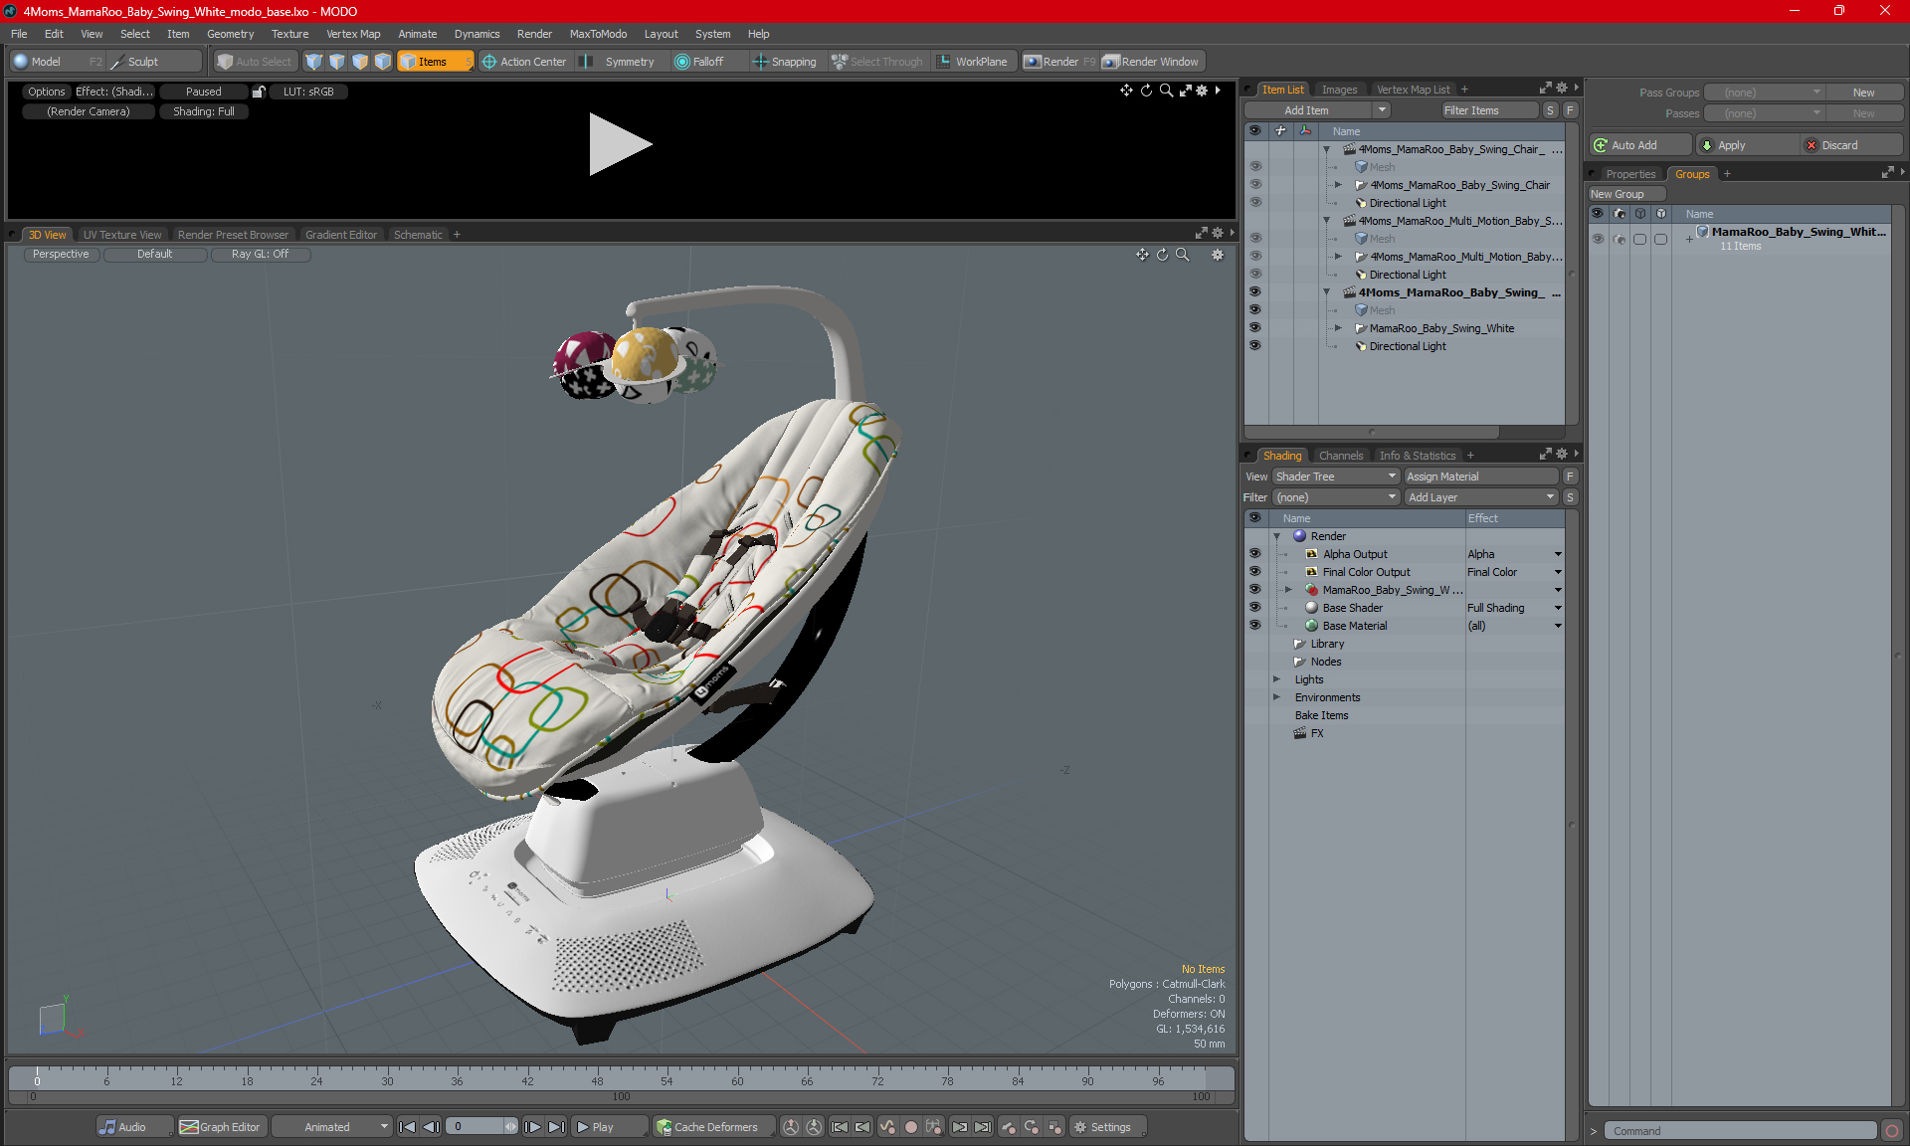The height and width of the screenshot is (1146, 1910).
Task: Open render preview Options
Action: [46, 92]
